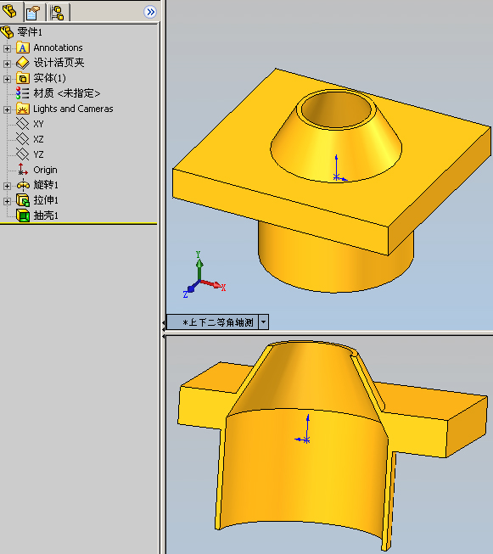Select the 实体(1) label
493x554 pixels.
(49, 78)
